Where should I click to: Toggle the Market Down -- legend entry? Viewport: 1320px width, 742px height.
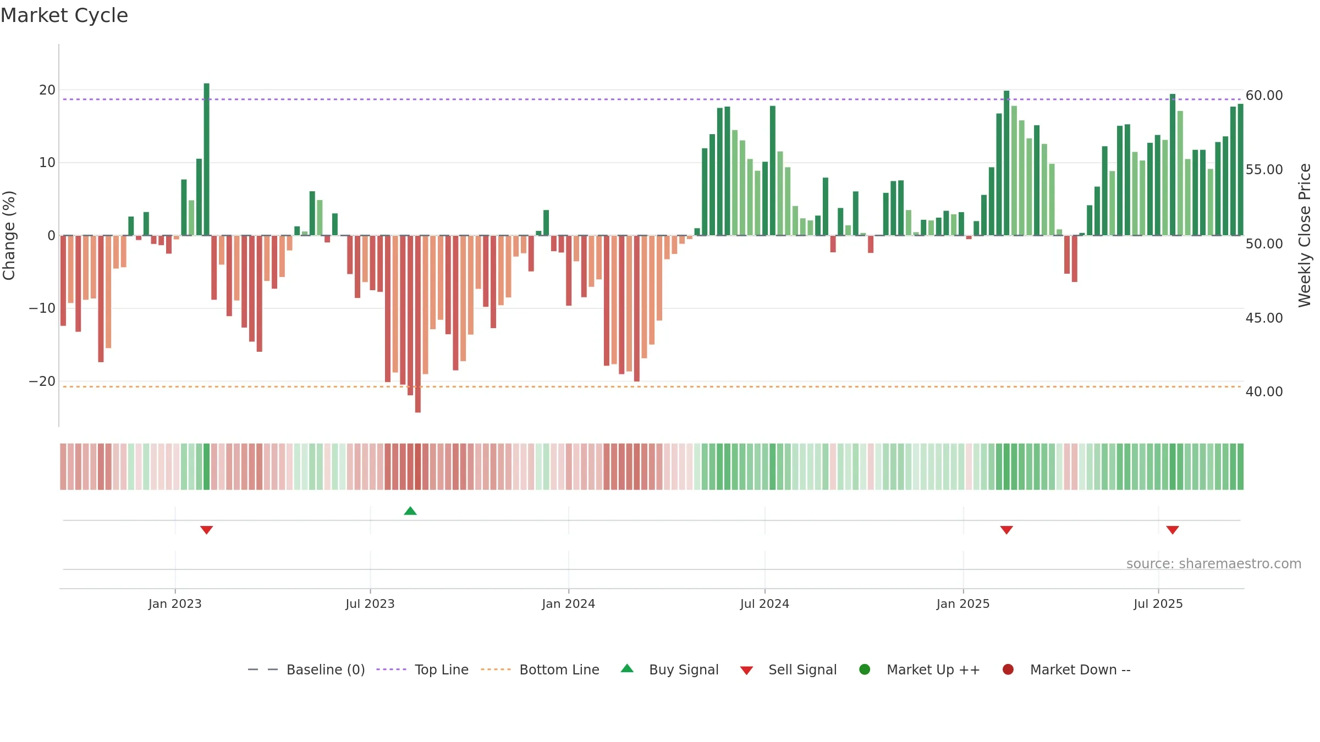click(1066, 669)
